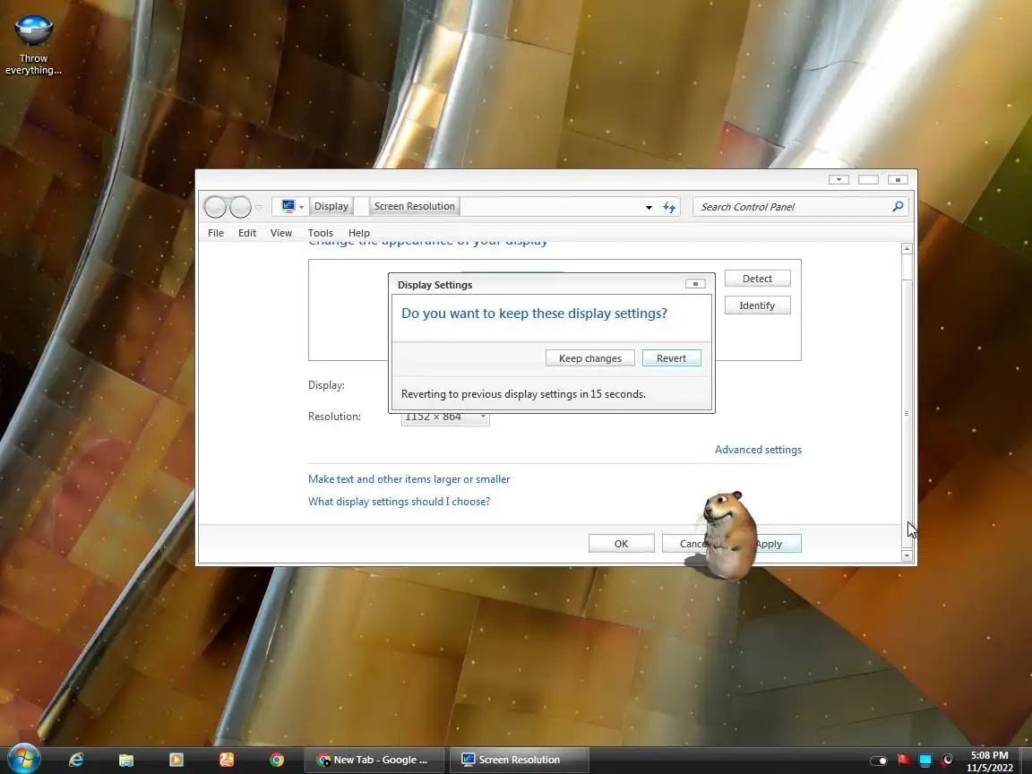
Task: Click the toggle switch icon in tray
Action: tap(879, 761)
